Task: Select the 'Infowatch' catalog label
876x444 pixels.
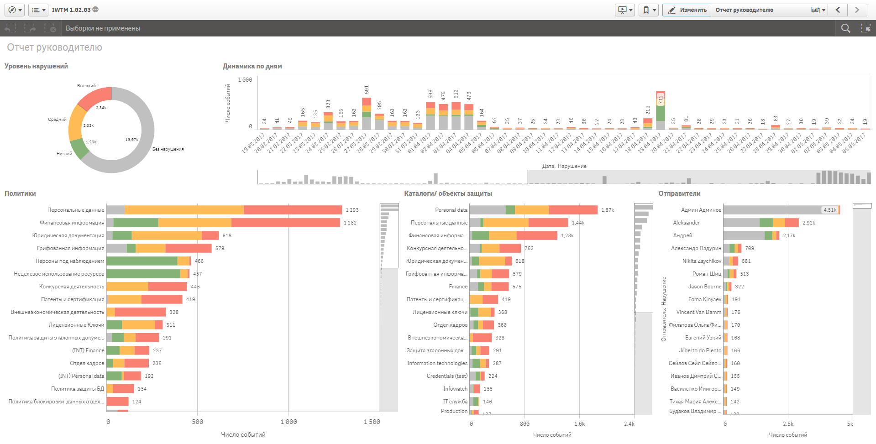Action: (x=456, y=389)
